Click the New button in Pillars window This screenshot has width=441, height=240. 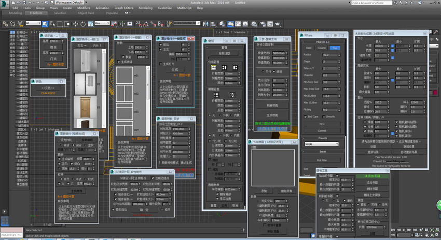(322, 124)
